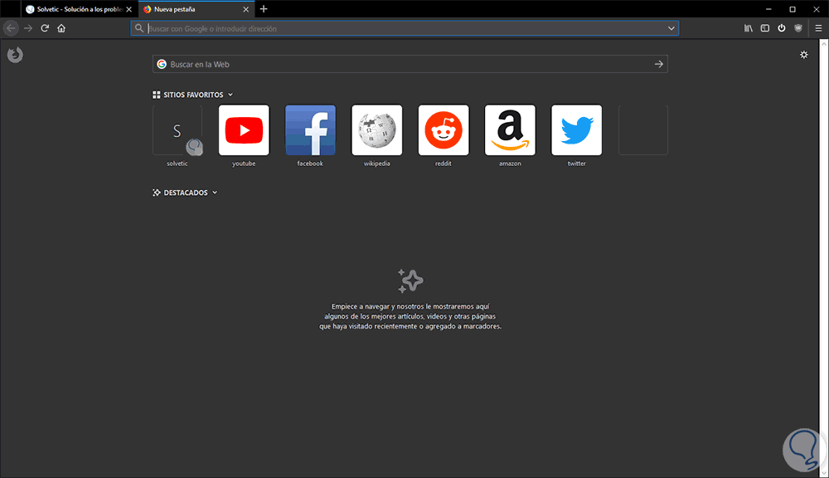Close the Nueva pestaña tab
829x478 pixels.
pos(246,9)
